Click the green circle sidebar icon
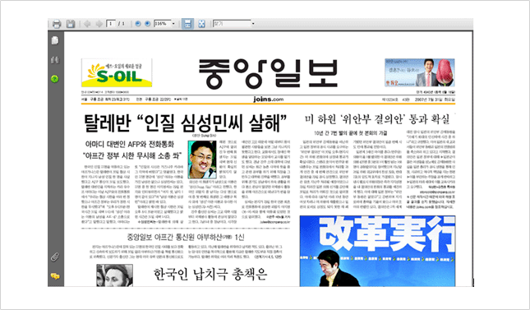The width and height of the screenshot is (530, 310). coord(55,79)
